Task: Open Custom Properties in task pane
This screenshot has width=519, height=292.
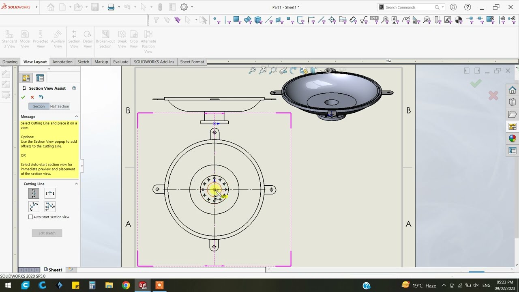Action: click(513, 151)
